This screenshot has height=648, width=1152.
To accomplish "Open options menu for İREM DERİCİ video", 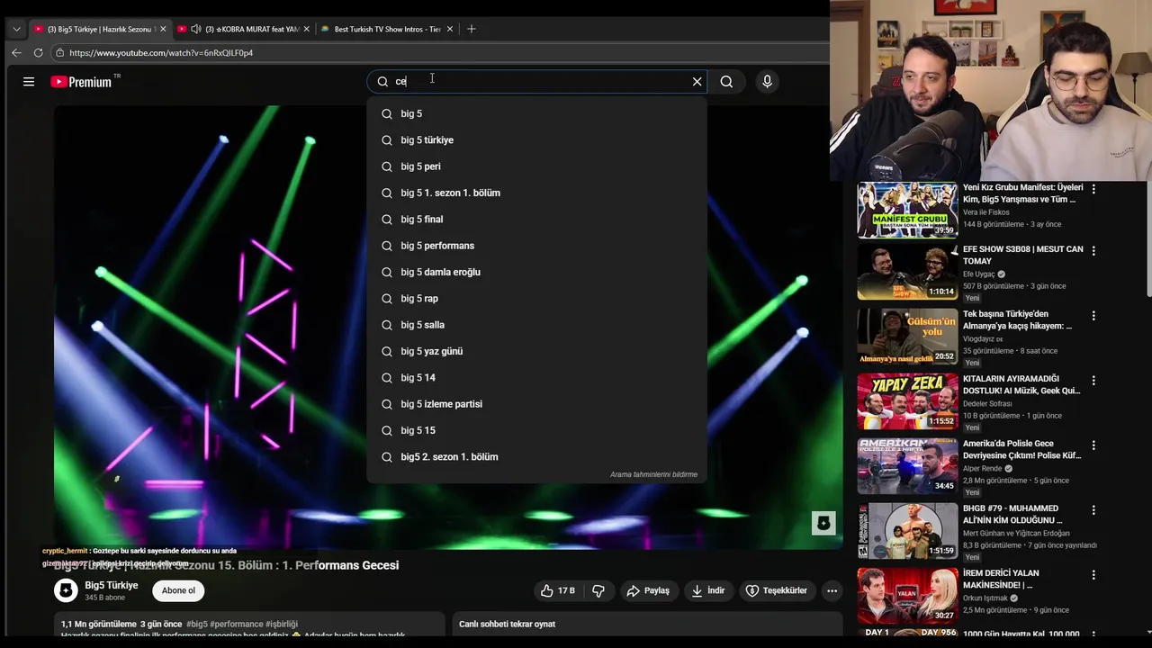I will click(x=1093, y=575).
